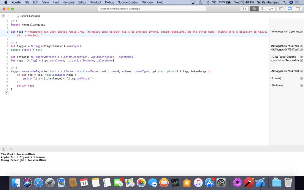Open Time Machine status menu
304x190 pixels.
(200, 2)
